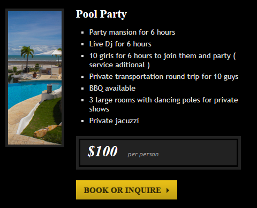
Task: Click 'Private transportation round trip' list item
Action: [164, 77]
